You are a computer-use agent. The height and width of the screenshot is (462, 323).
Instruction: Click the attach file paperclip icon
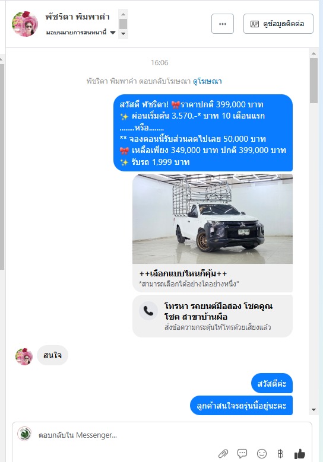223,453
